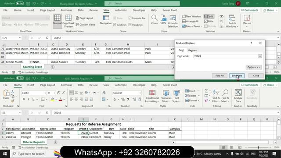Click the Find All button
This screenshot has height=158, width=281.
[220, 75]
